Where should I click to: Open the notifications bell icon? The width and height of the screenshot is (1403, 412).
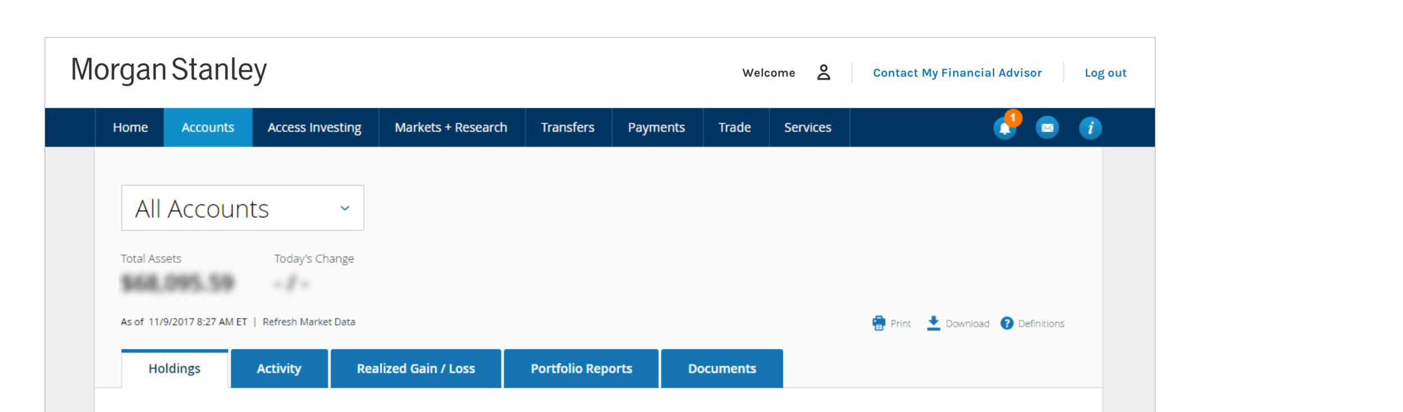[x=1005, y=128]
